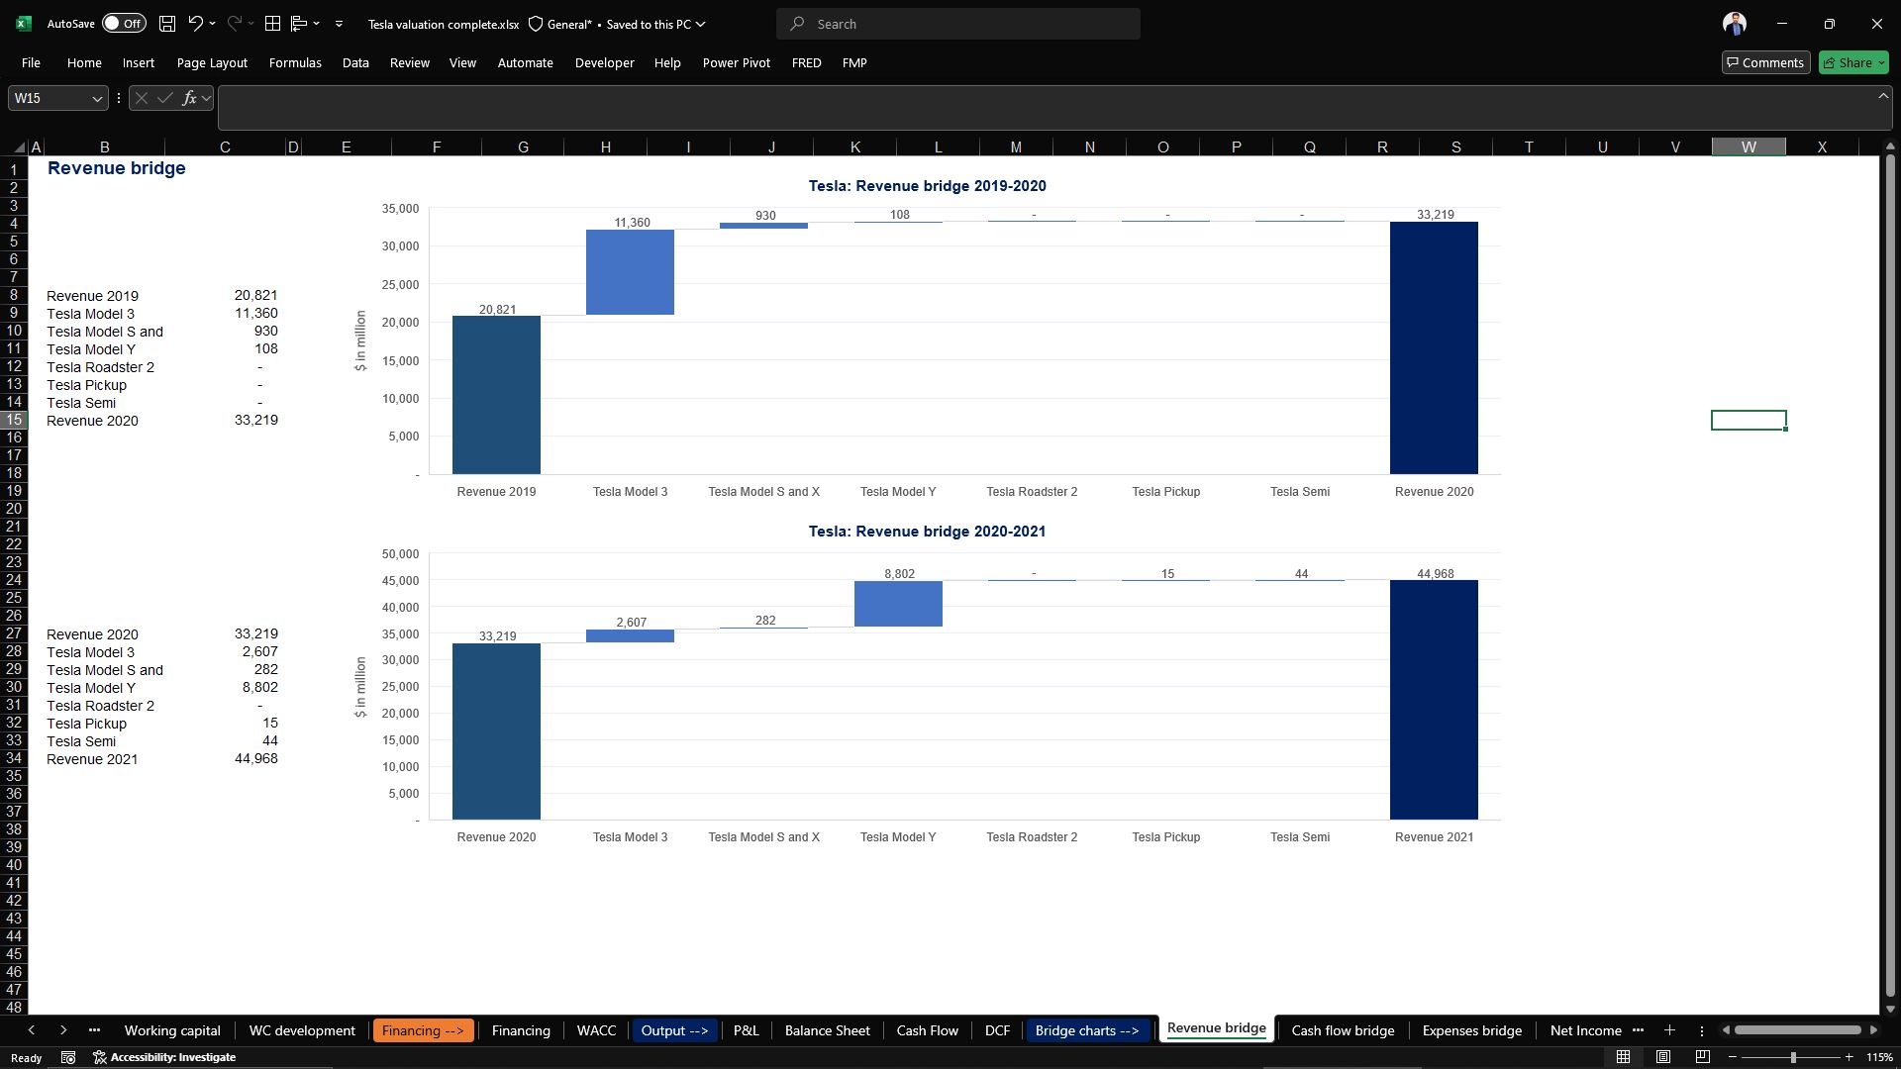Screen dimensions: 1901x1069
Task: Add a new sheet with plus icon
Action: pos(1669,1030)
